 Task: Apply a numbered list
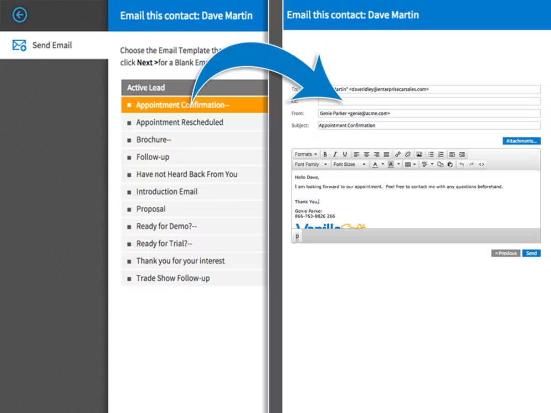coord(440,154)
